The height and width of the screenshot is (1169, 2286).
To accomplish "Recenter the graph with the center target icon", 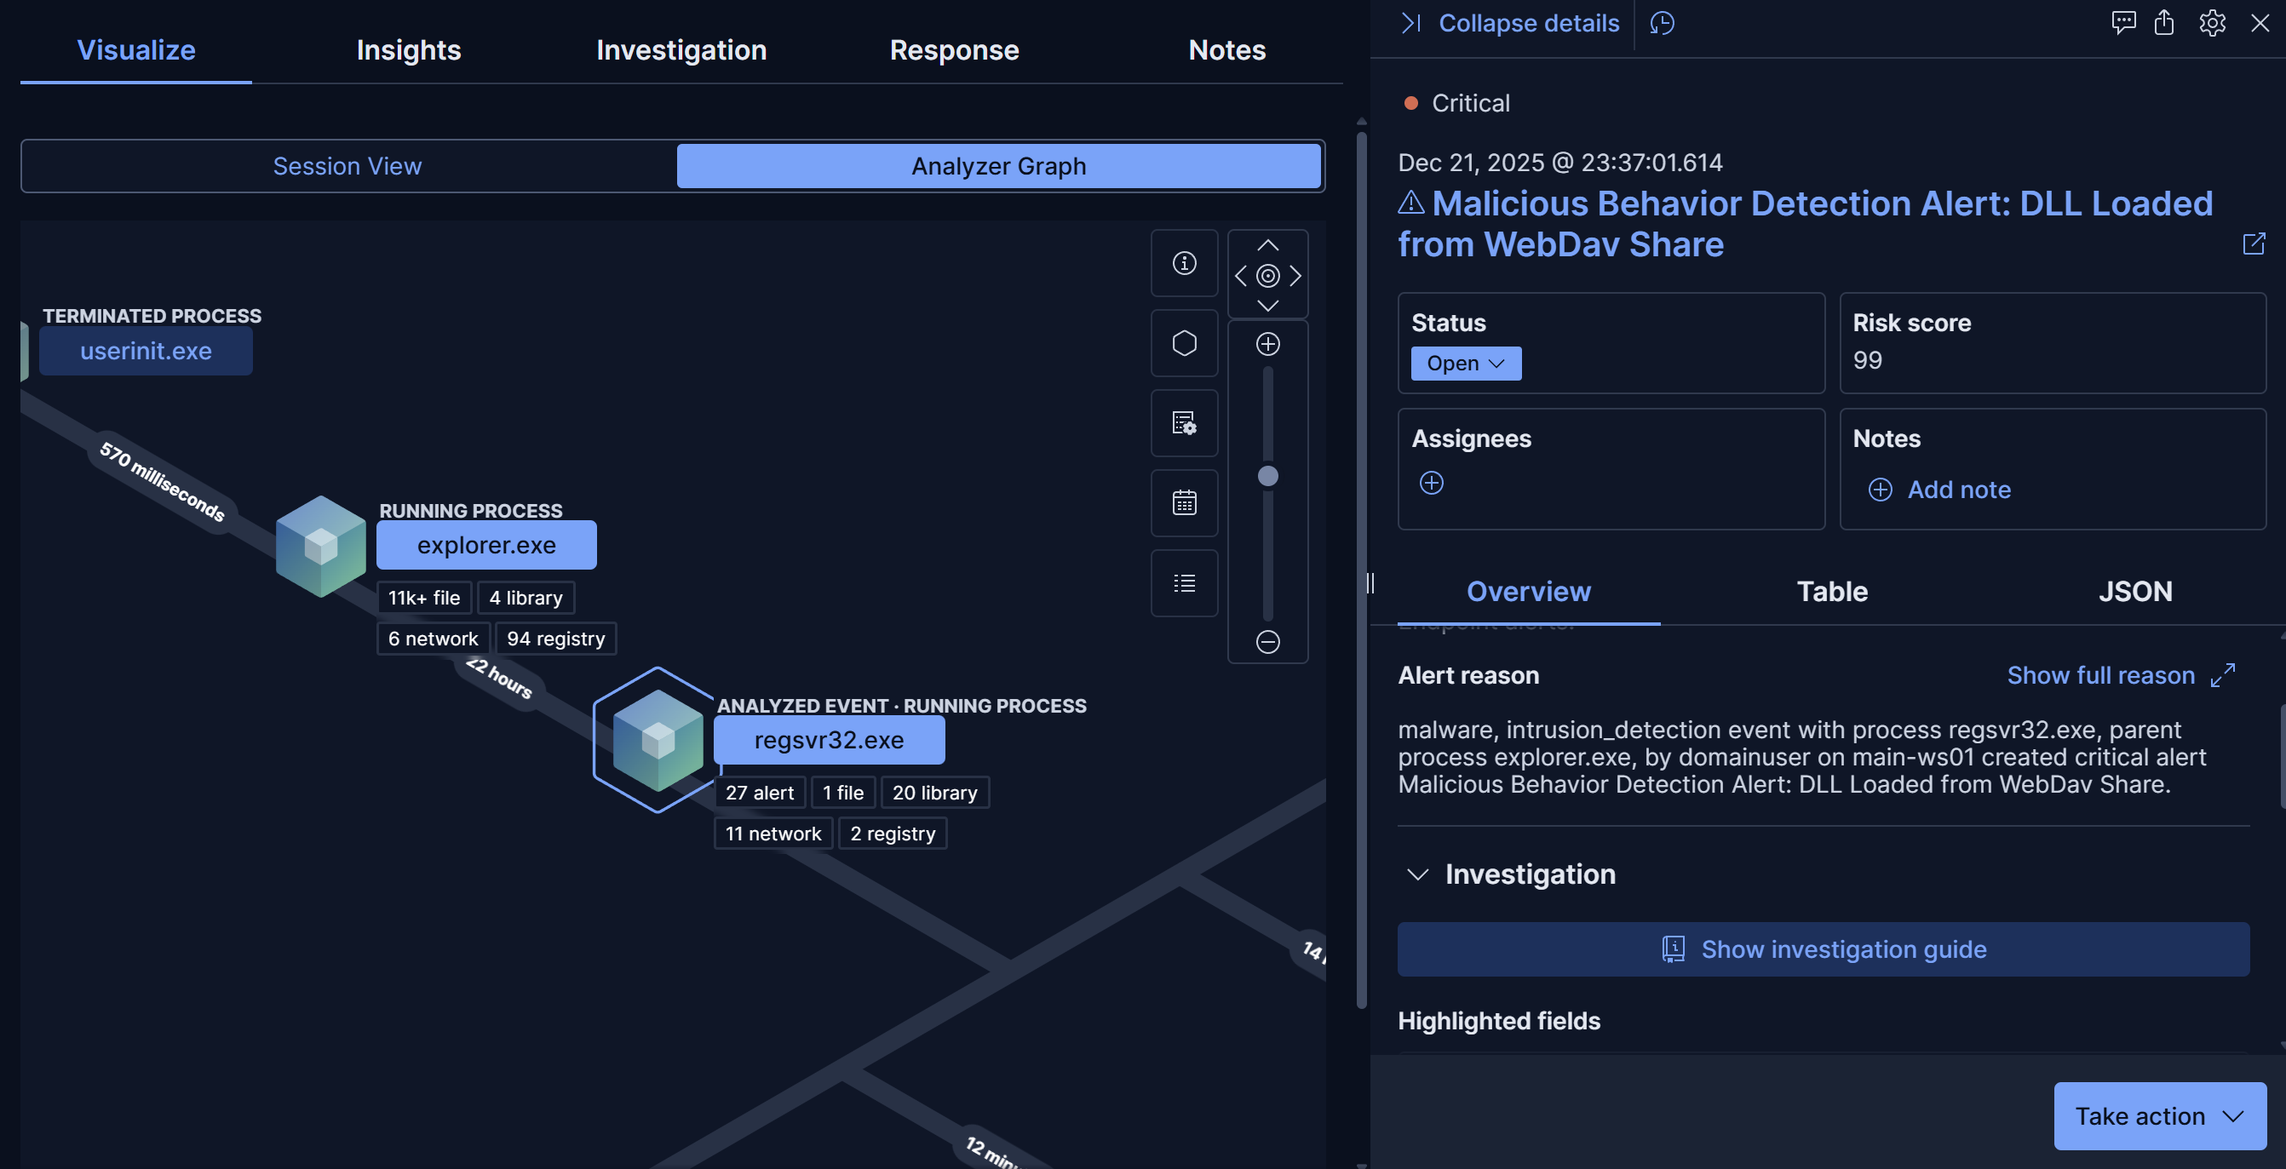I will (x=1267, y=276).
